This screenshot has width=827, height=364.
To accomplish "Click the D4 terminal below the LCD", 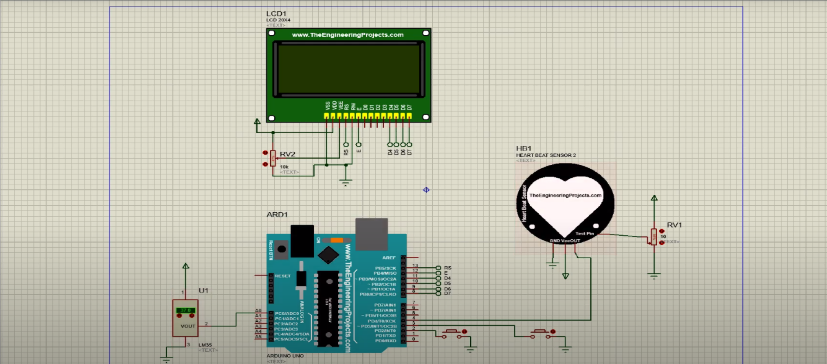I will [x=390, y=144].
